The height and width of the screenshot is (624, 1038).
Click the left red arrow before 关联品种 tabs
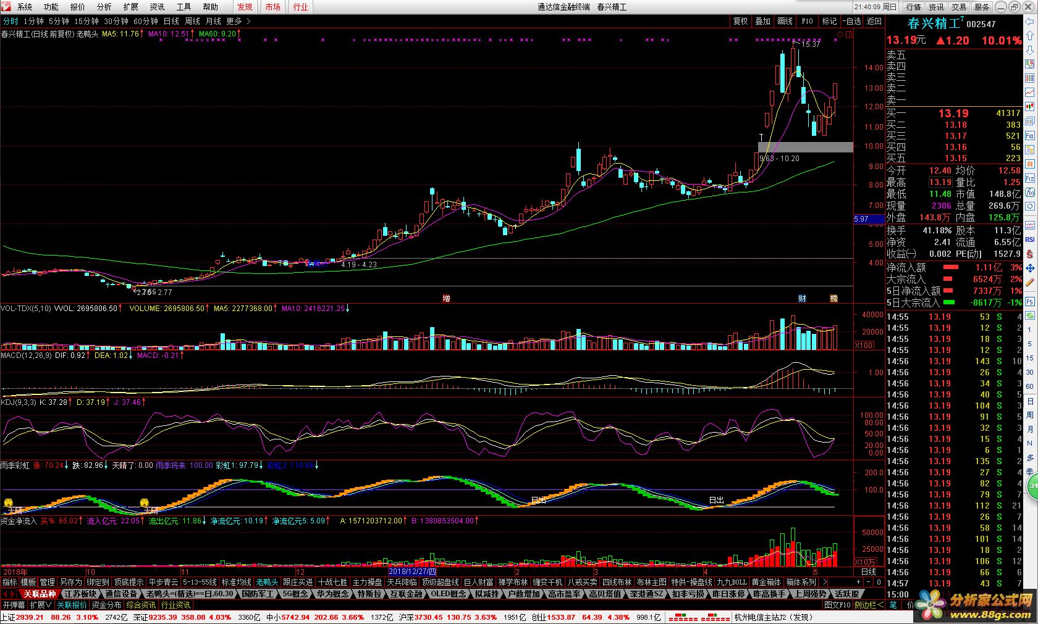click(4, 594)
